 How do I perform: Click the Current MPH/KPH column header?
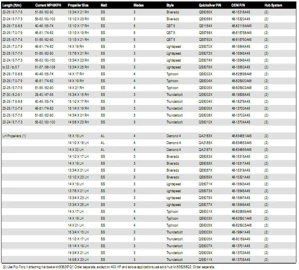point(48,5)
